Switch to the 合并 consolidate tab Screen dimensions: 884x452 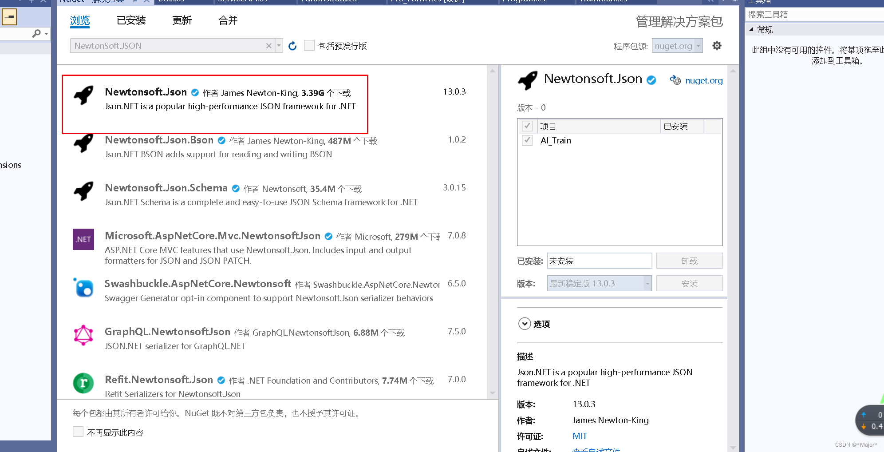pyautogui.click(x=228, y=20)
